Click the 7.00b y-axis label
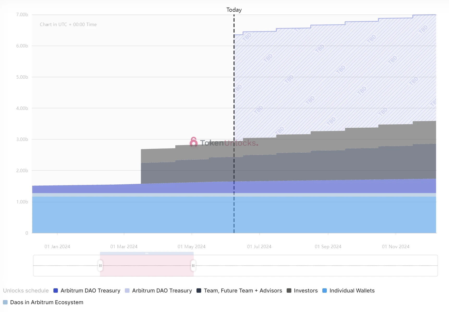The height and width of the screenshot is (312, 449). (22, 15)
